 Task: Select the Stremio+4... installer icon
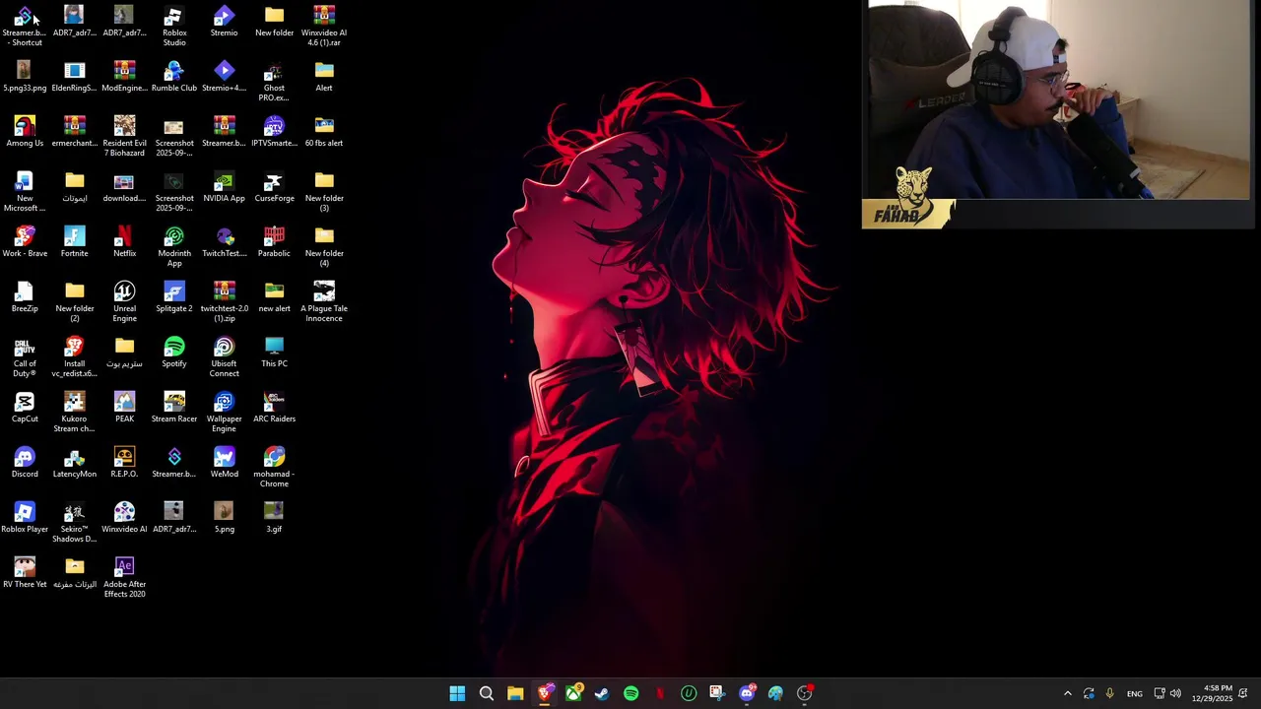point(224,77)
